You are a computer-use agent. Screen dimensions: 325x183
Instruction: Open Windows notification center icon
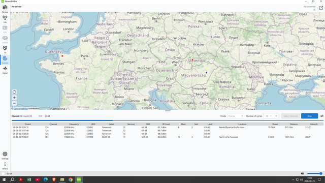click(319, 179)
